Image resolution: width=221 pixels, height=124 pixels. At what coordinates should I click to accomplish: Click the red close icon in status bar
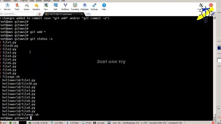pos(213,123)
